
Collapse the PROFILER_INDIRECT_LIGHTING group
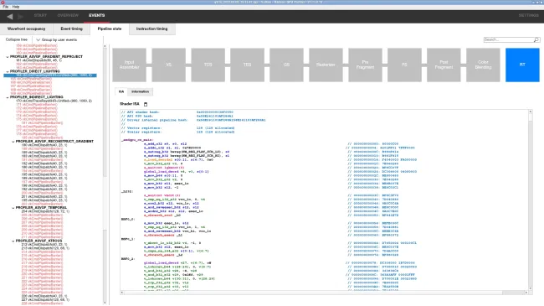(x=8, y=97)
